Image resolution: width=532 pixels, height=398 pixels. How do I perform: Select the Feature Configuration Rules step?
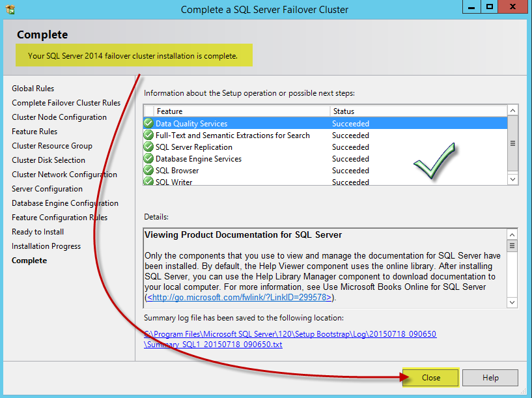[60, 218]
